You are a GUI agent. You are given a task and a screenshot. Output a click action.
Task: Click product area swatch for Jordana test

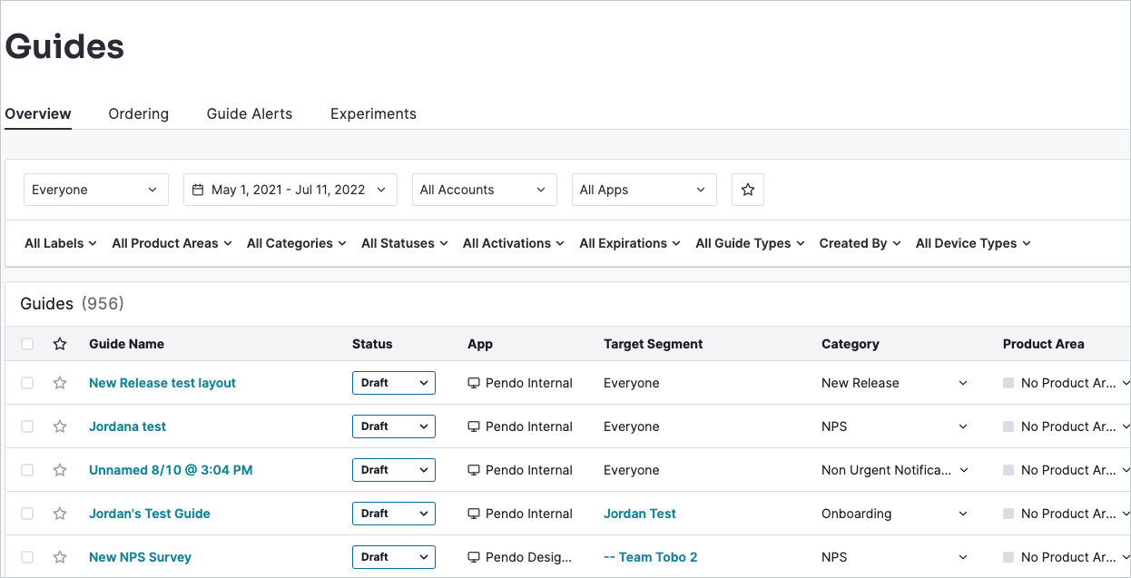pyautogui.click(x=1008, y=426)
